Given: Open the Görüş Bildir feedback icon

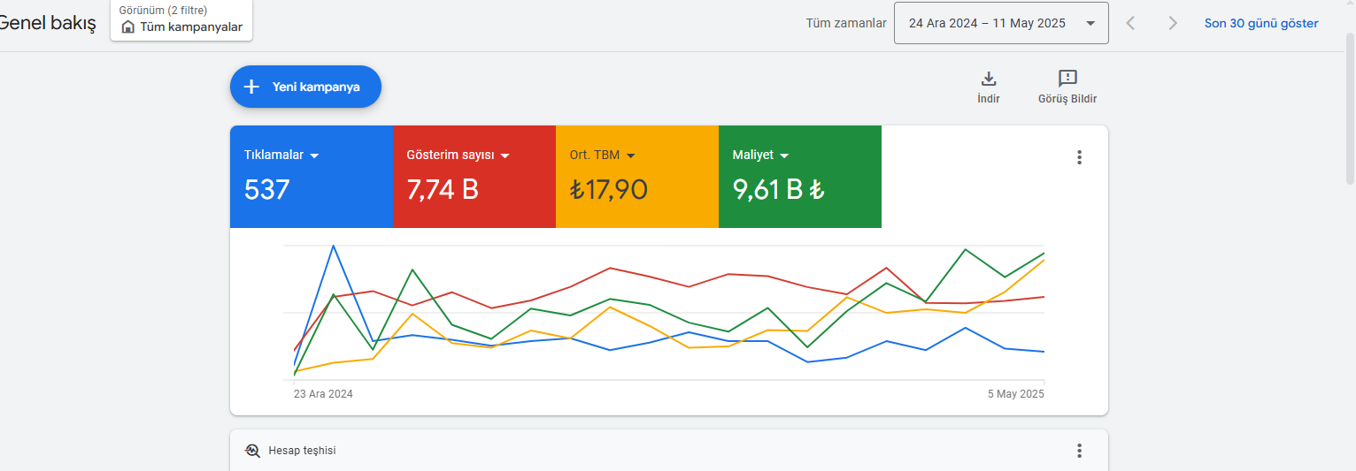Looking at the screenshot, I should click(x=1067, y=79).
